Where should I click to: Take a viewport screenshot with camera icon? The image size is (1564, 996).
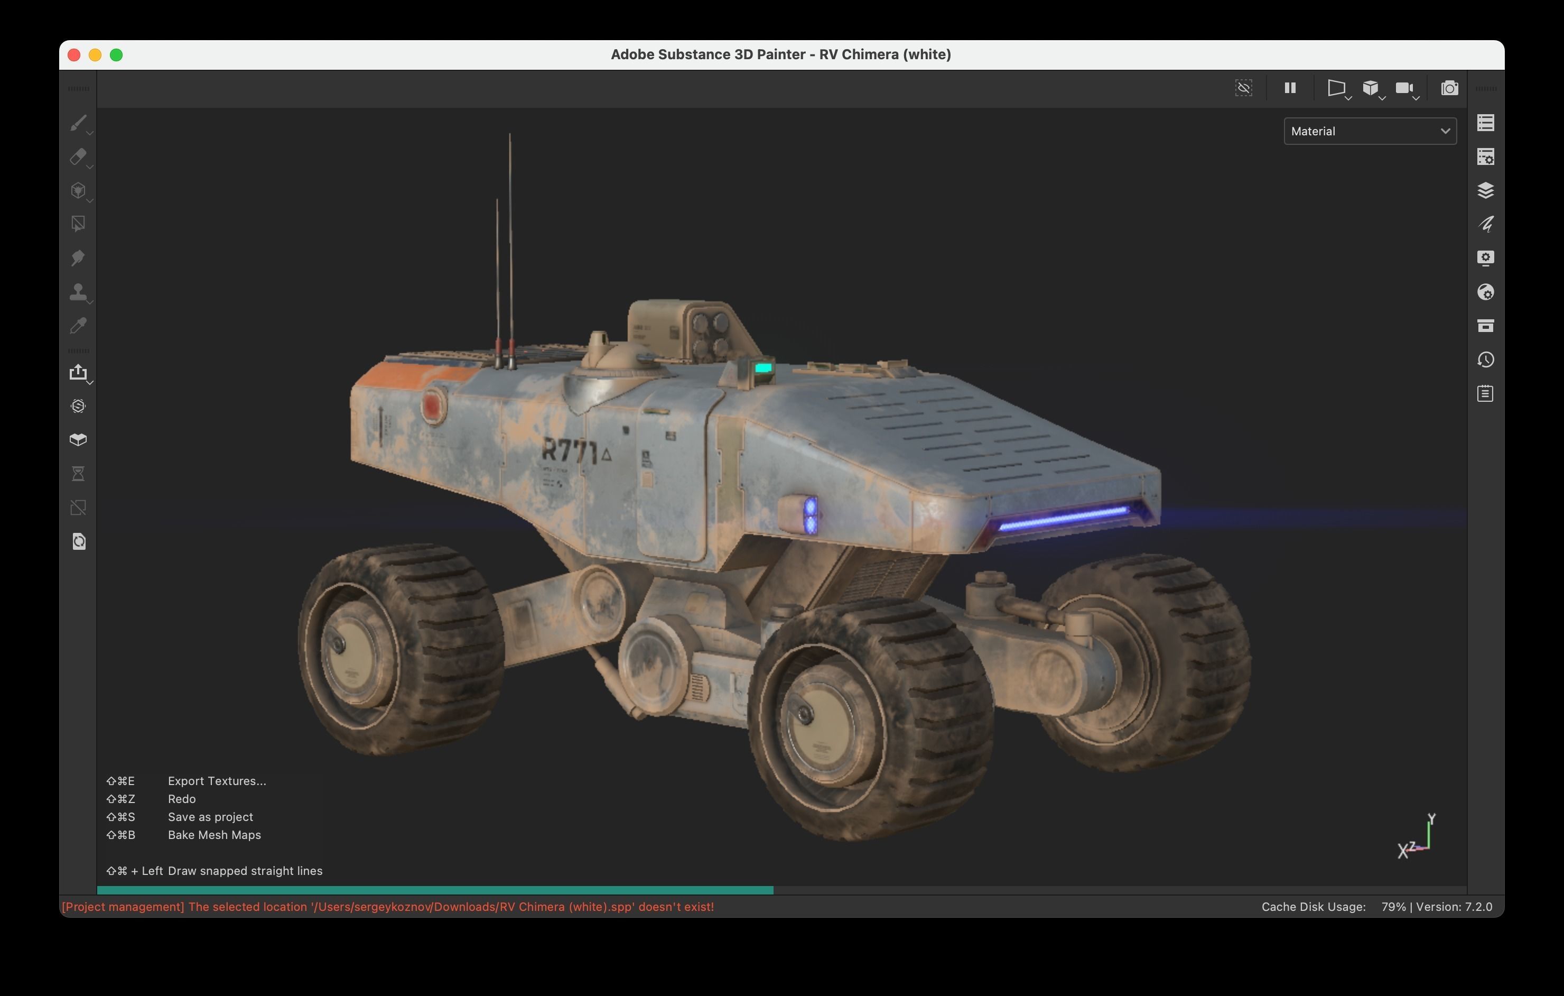(1449, 88)
